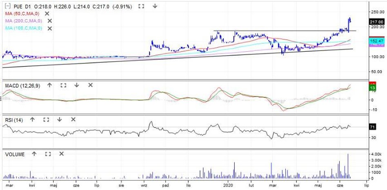The width and height of the screenshot is (387, 190).
Task: Move the RSI pane down
Action: [59, 119]
